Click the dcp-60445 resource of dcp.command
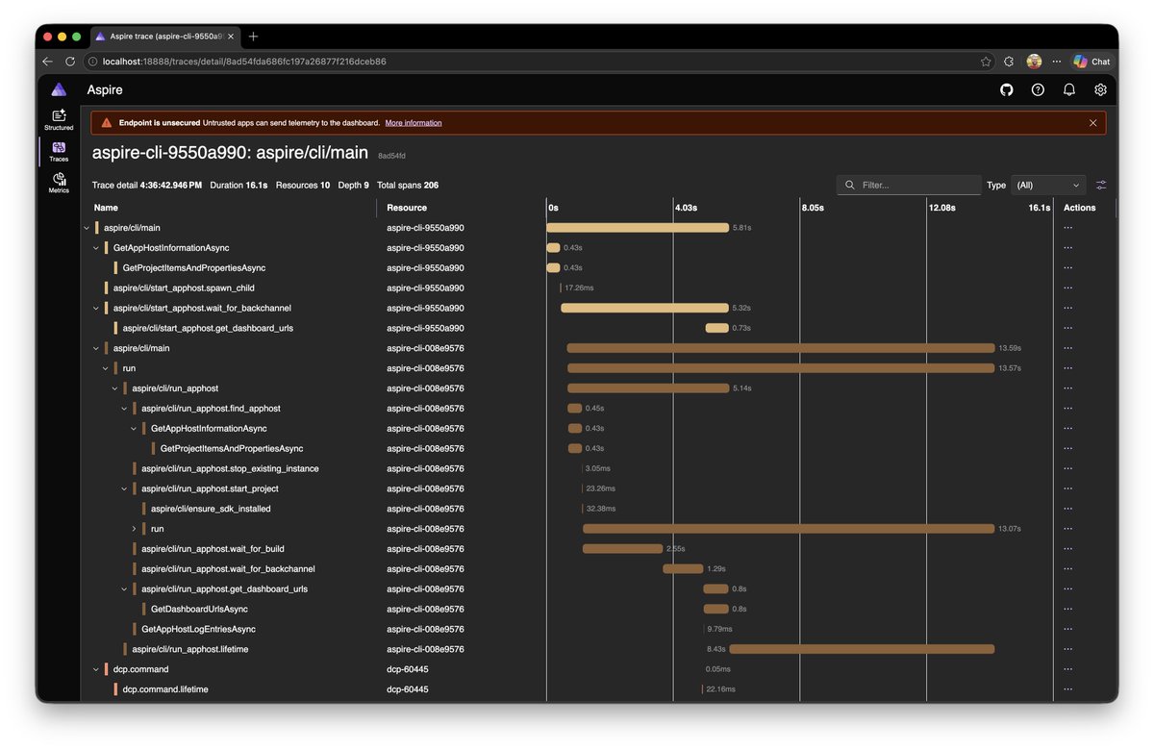This screenshot has height=750, width=1154. click(x=408, y=669)
